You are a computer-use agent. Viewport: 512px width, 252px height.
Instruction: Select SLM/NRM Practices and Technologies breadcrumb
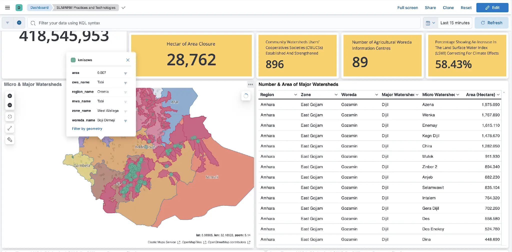pos(86,8)
